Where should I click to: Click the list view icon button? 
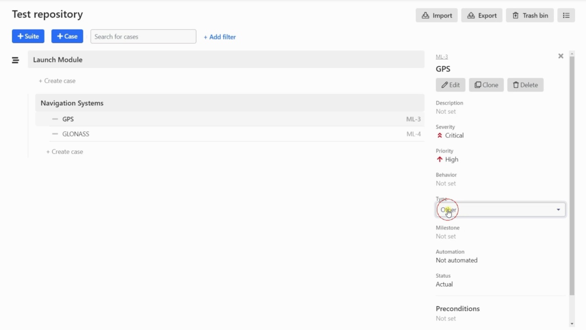[566, 16]
